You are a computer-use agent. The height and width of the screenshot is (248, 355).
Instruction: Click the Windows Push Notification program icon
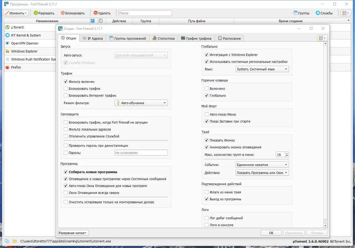(7, 59)
